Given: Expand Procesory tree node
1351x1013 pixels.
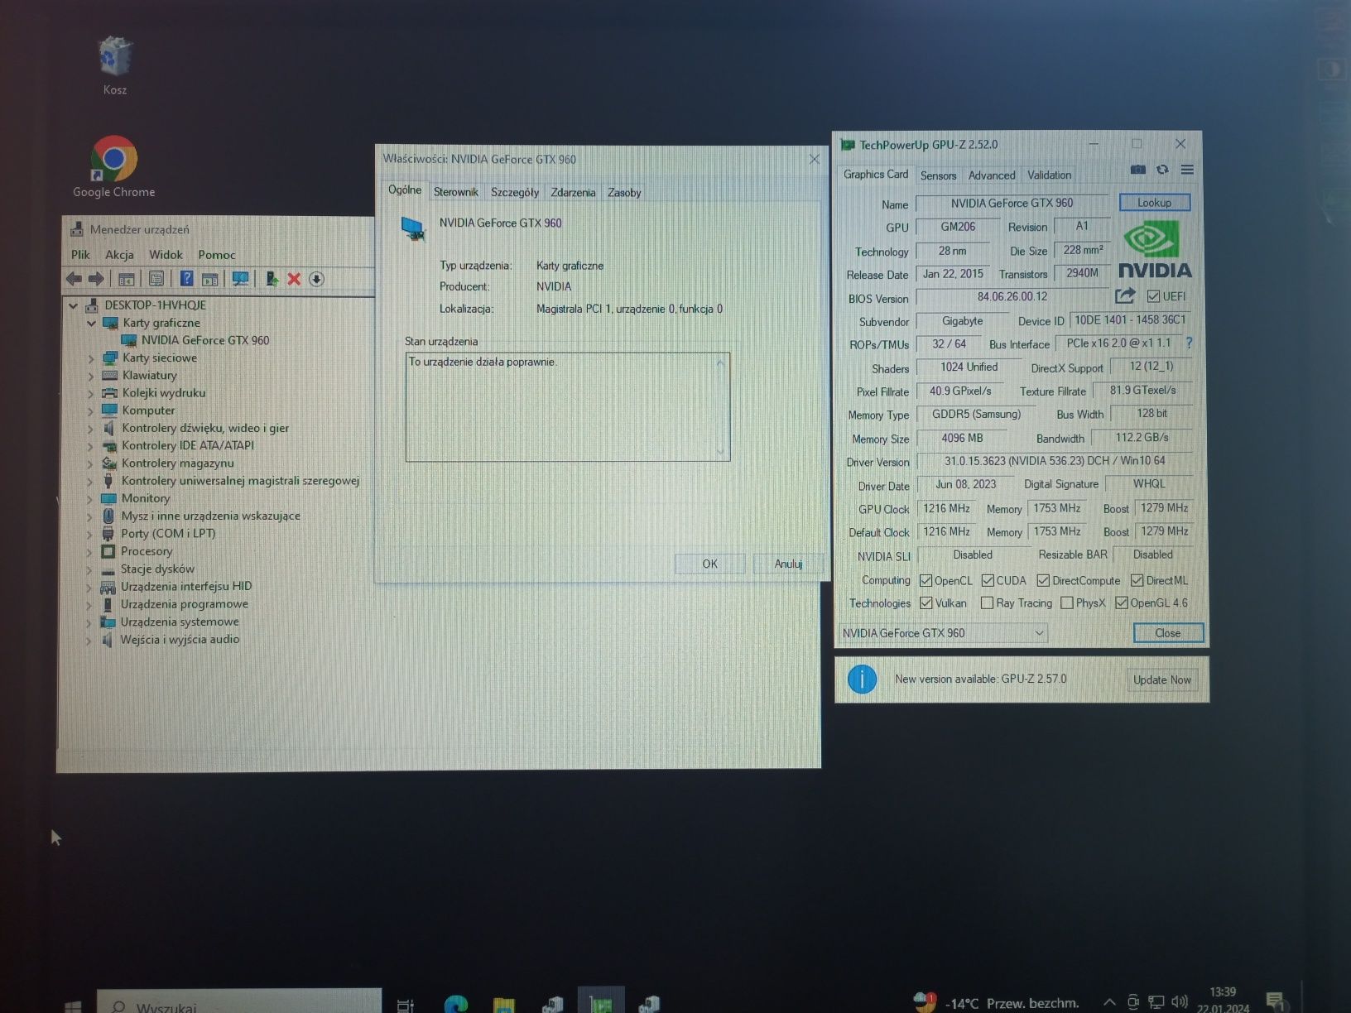Looking at the screenshot, I should [90, 552].
